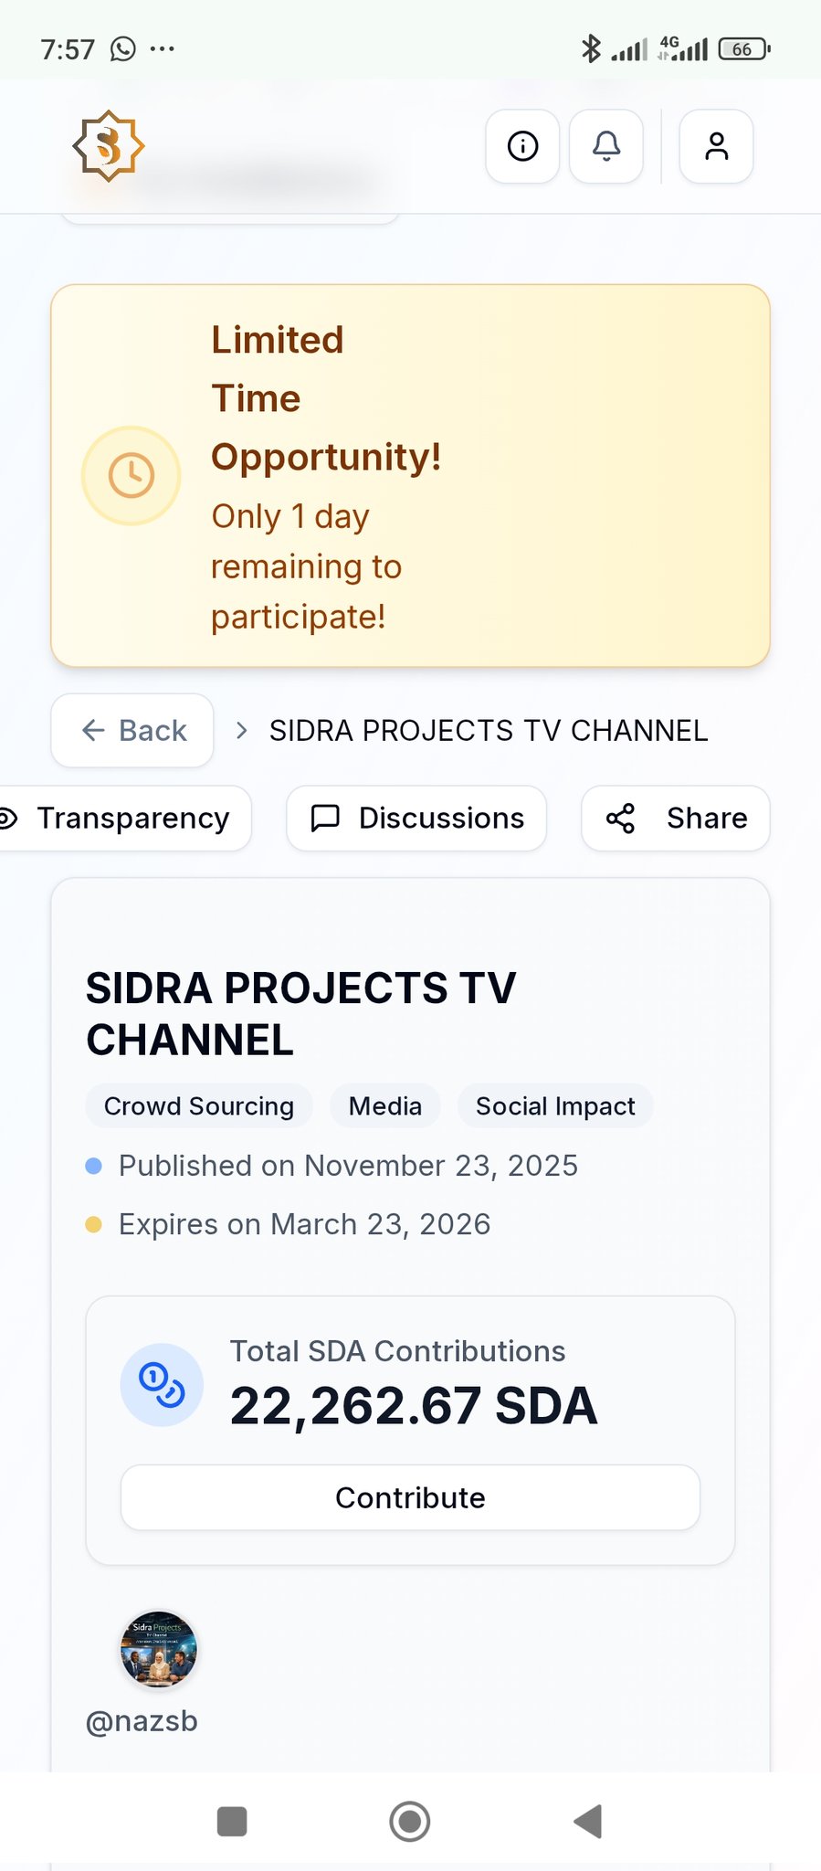
Task: Tap the Sidra logo icon
Action: coord(109,146)
